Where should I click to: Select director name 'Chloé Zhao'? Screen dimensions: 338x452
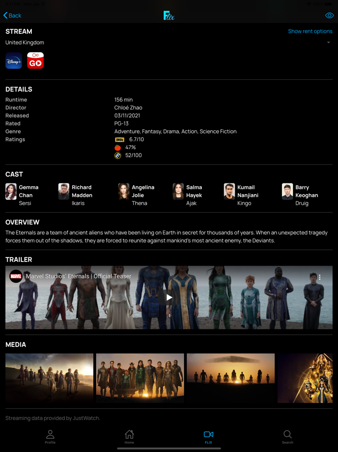128,107
